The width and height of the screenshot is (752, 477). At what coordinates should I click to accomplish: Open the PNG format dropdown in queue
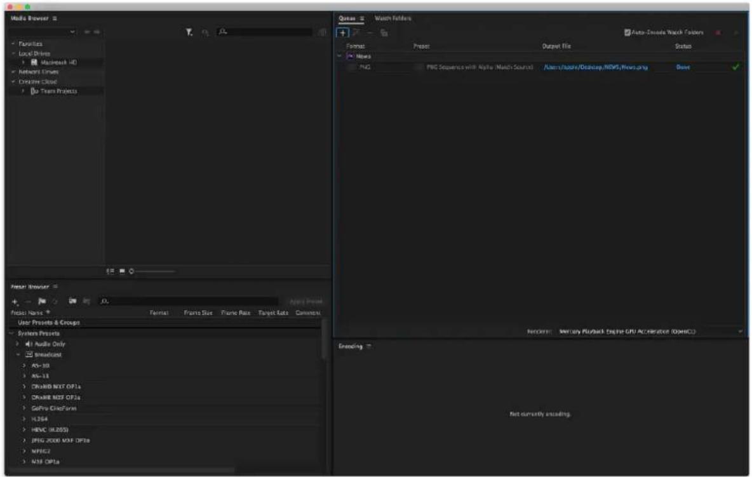coord(351,67)
